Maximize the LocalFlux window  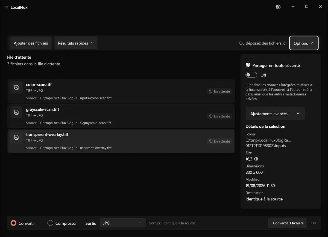pos(307,7)
